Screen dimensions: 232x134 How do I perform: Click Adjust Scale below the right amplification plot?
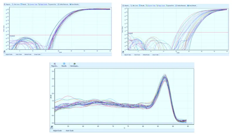pyautogui.click(x=128, y=55)
